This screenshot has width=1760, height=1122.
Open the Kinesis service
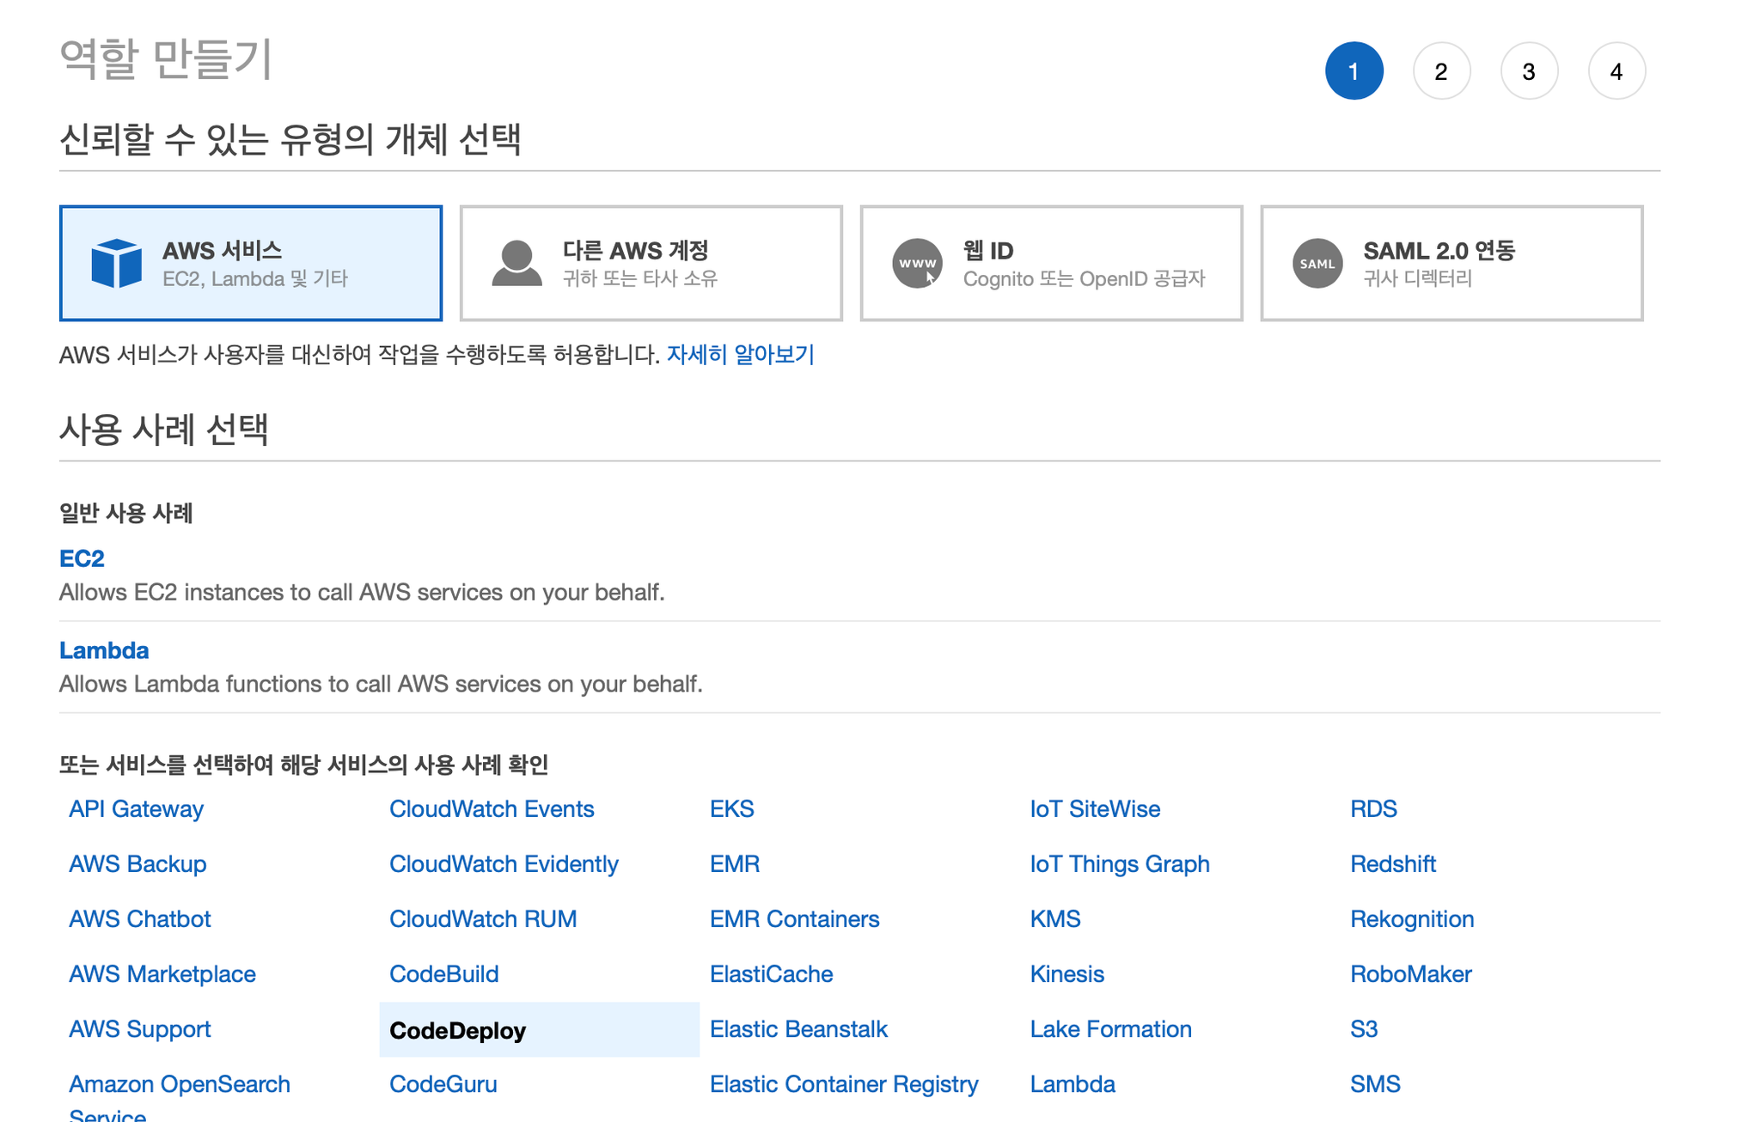[x=1066, y=974]
